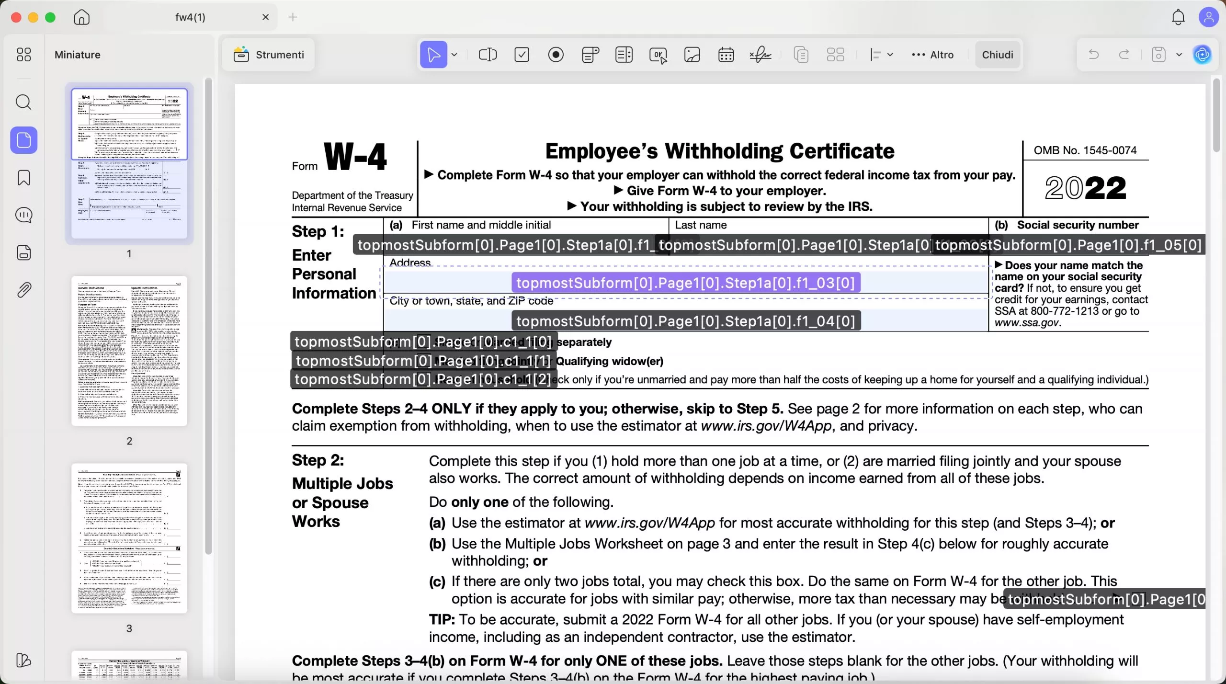Select the c1_1[0] checkbox field
Screen dimensions: 1226x684
[423, 342]
